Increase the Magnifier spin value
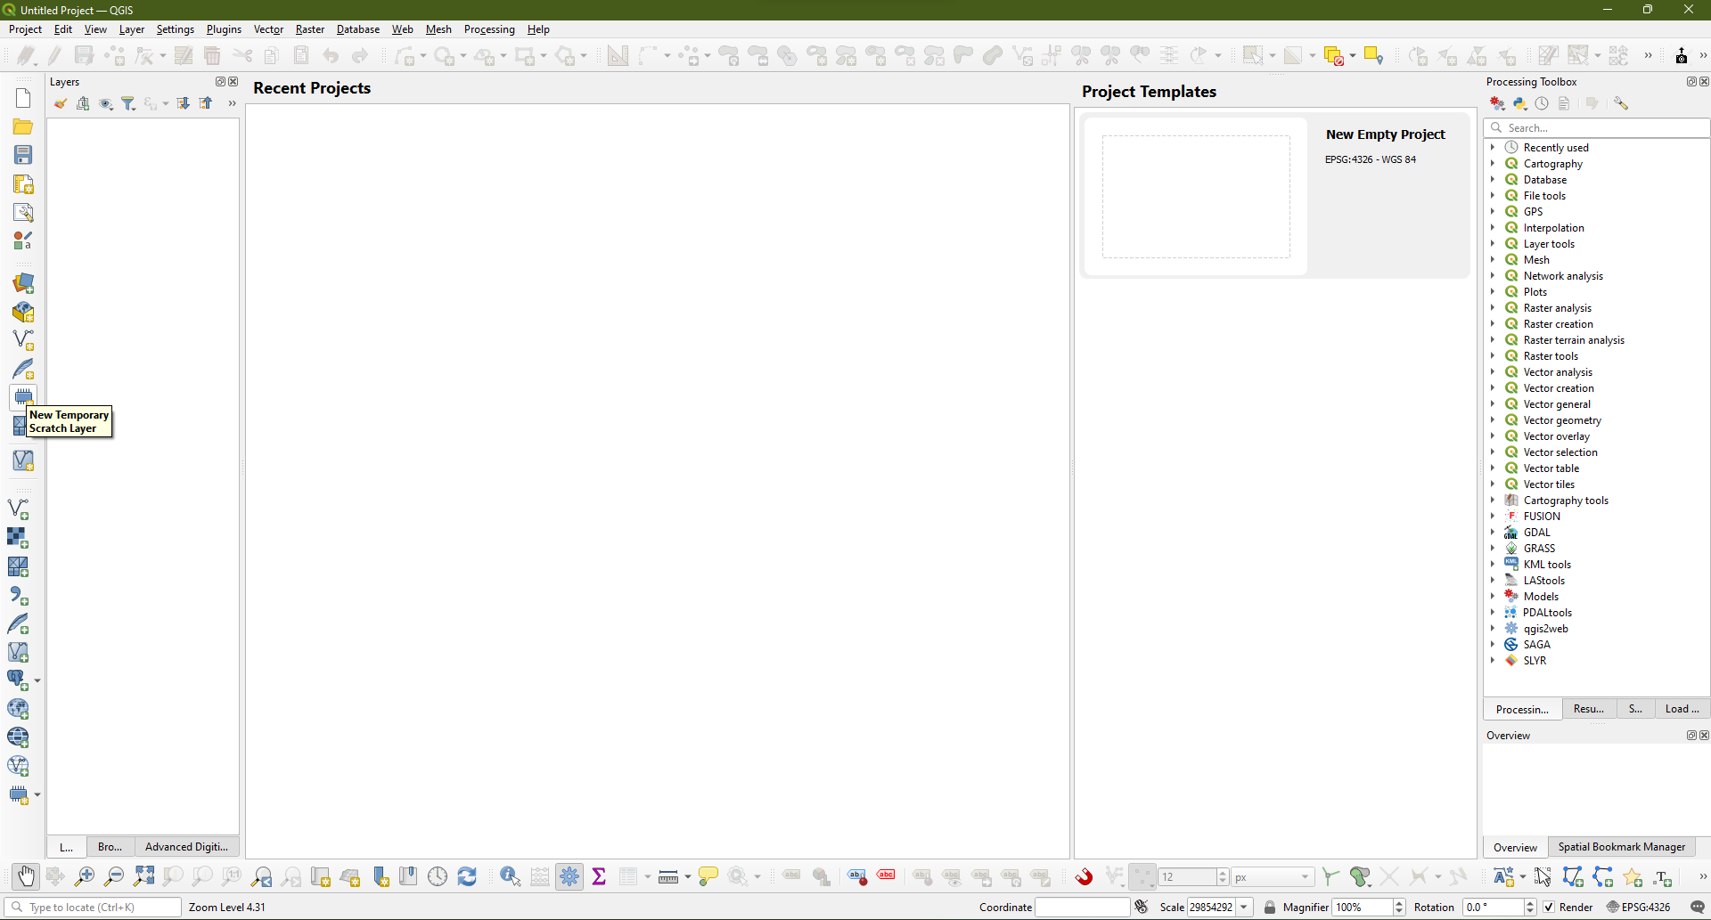 [x=1399, y=903]
